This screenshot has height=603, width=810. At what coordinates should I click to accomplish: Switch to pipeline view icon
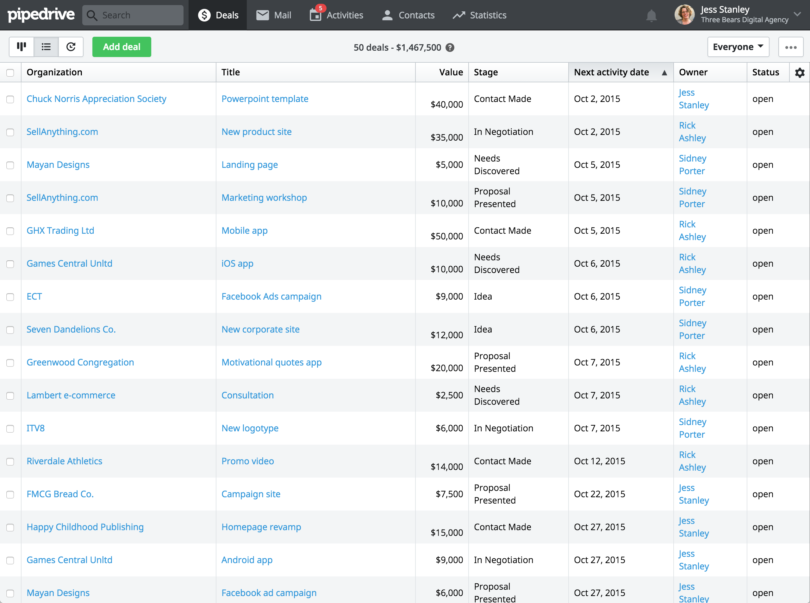click(22, 47)
